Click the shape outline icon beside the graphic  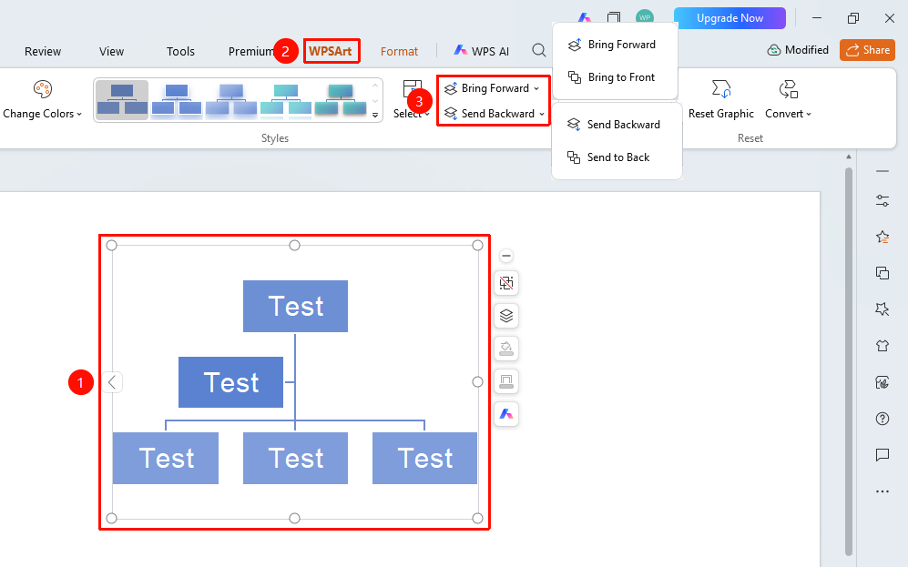click(506, 381)
